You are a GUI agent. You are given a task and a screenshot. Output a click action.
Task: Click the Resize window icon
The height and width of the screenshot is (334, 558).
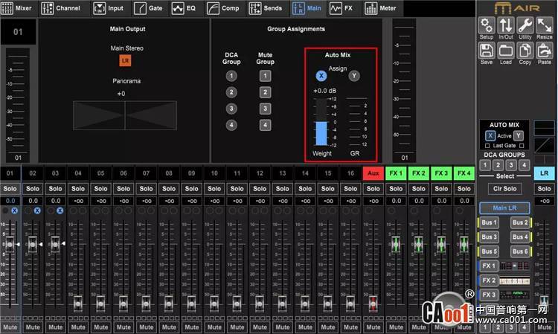(x=545, y=28)
